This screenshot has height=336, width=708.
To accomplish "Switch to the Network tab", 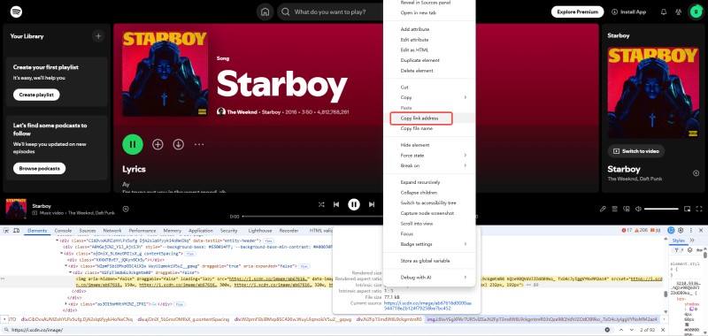I will coord(112,231).
